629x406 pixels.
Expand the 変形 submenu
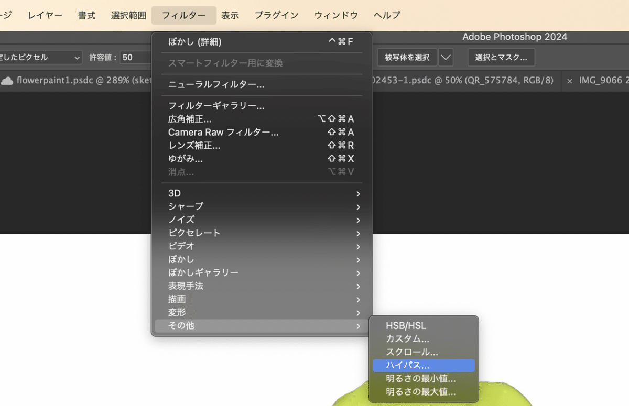pyautogui.click(x=262, y=313)
